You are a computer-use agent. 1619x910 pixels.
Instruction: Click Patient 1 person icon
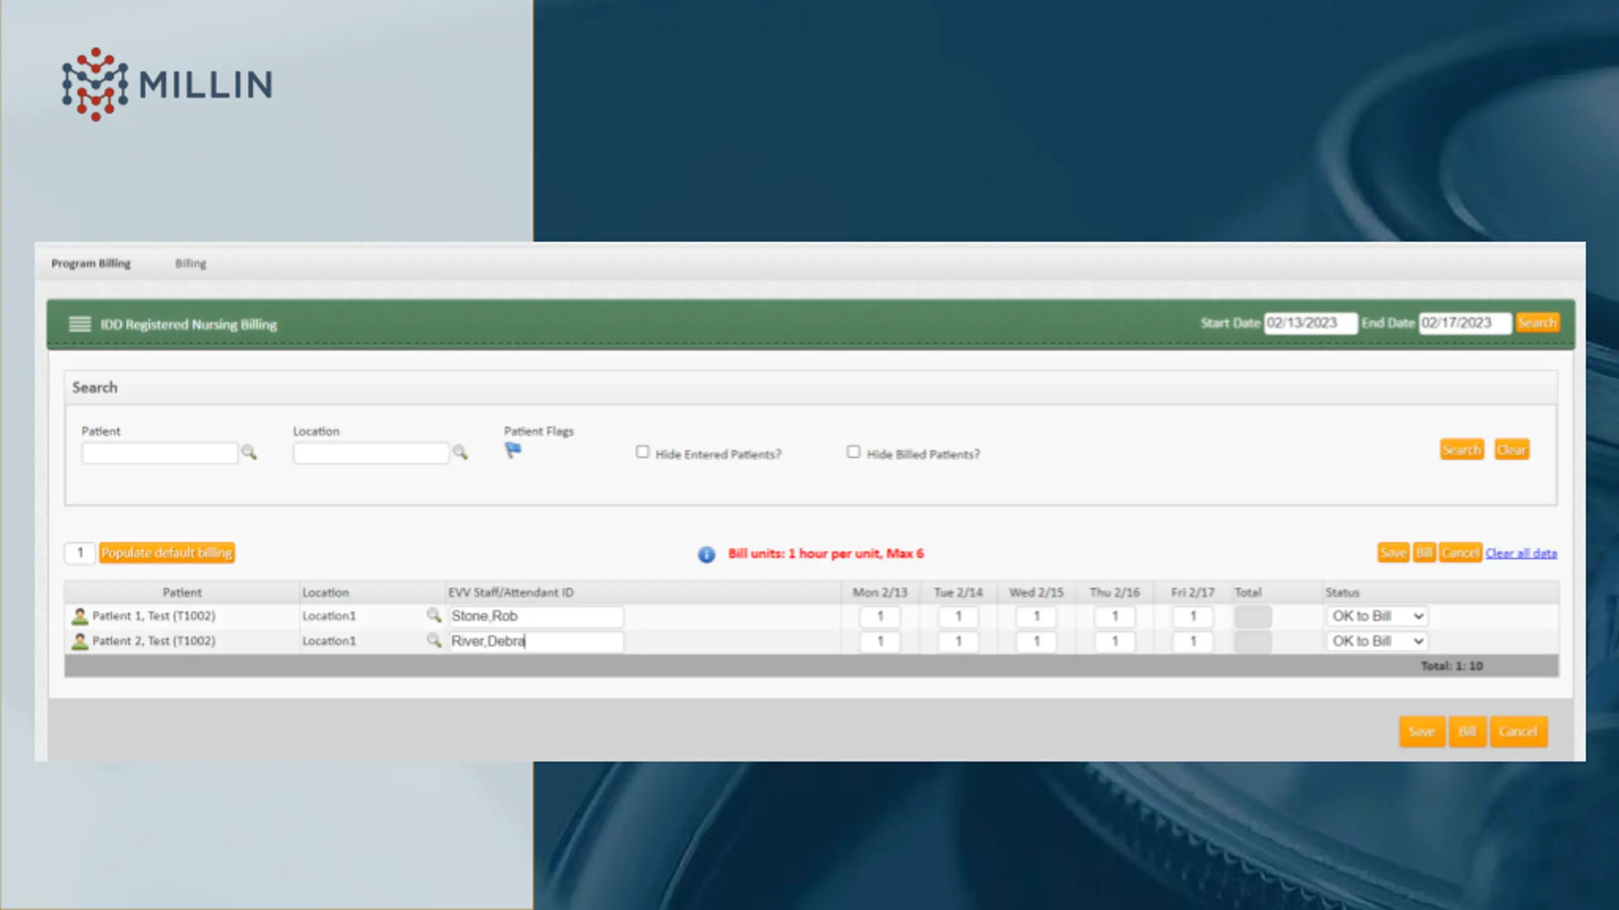point(80,616)
